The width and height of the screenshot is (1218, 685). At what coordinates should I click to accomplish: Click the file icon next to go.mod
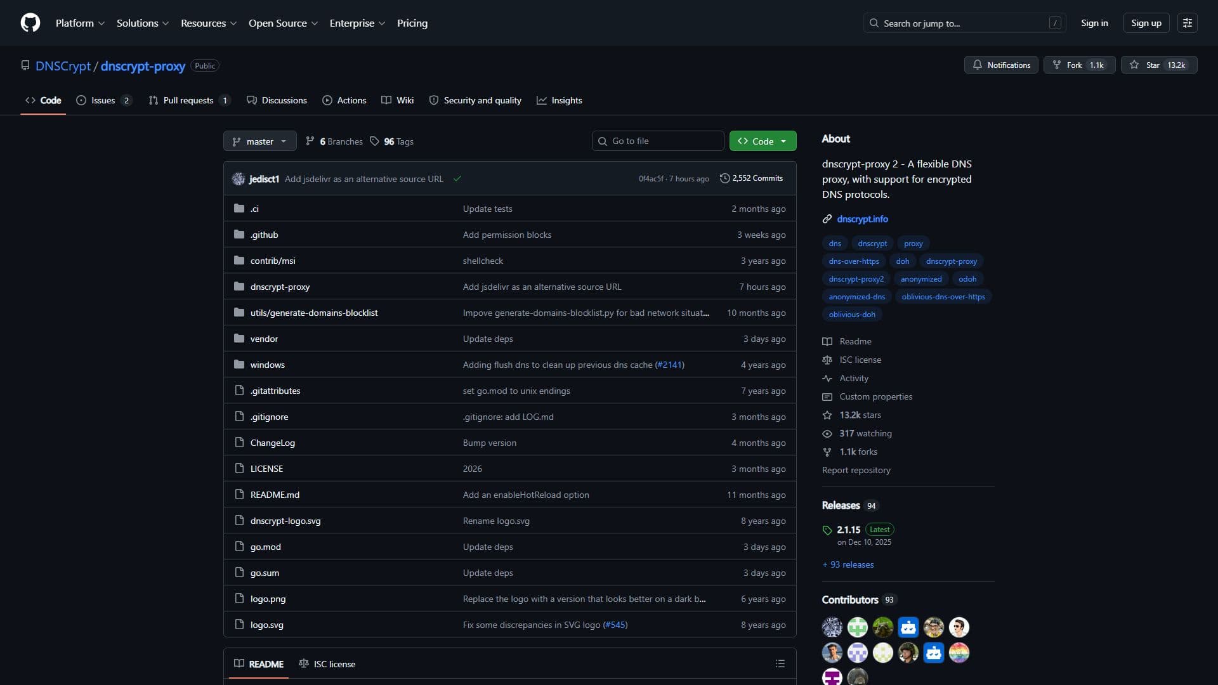pos(239,546)
